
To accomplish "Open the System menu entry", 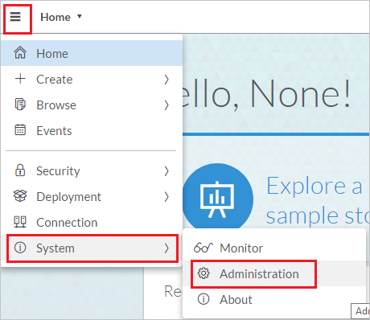I will click(92, 248).
